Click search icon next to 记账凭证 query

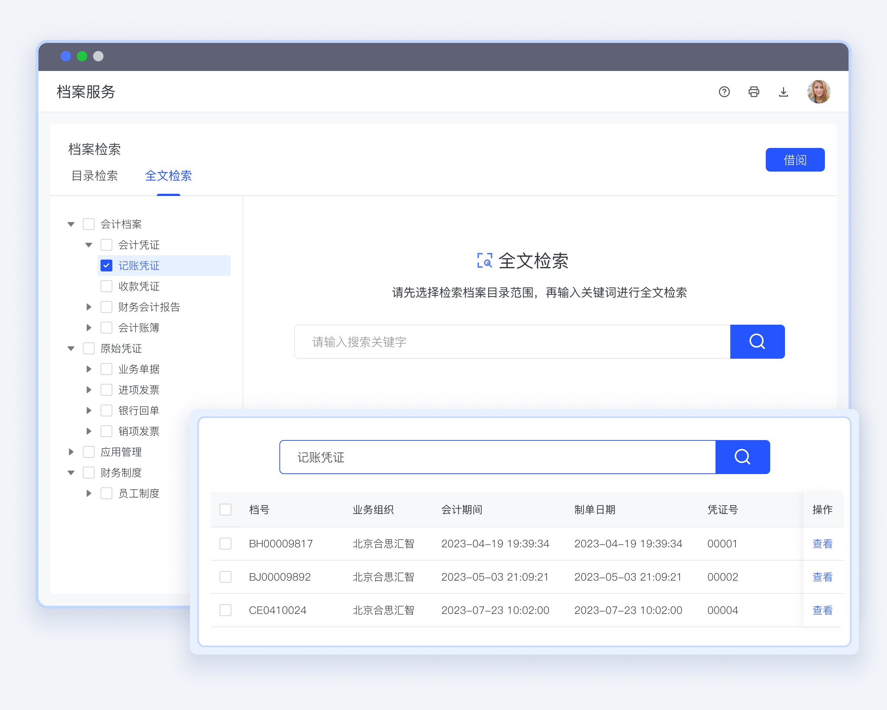pos(742,457)
